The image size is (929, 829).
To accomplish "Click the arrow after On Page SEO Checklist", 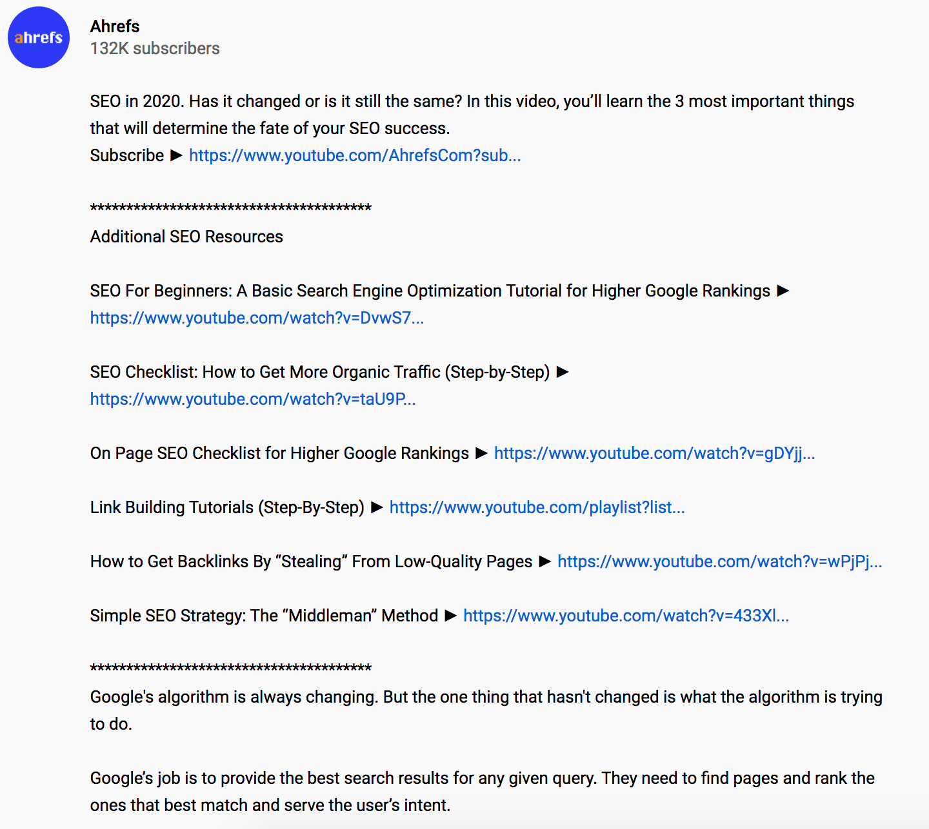I will coord(481,453).
